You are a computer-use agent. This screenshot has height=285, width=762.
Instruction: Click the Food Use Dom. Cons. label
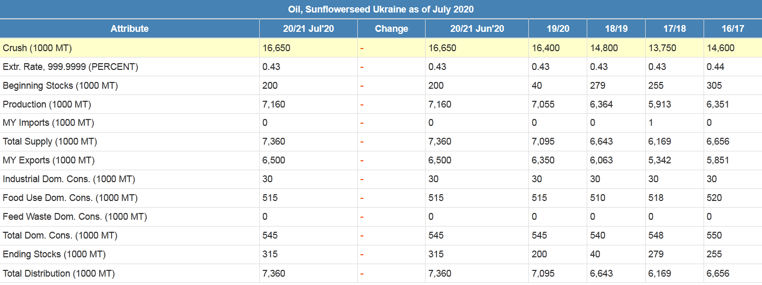(70, 198)
